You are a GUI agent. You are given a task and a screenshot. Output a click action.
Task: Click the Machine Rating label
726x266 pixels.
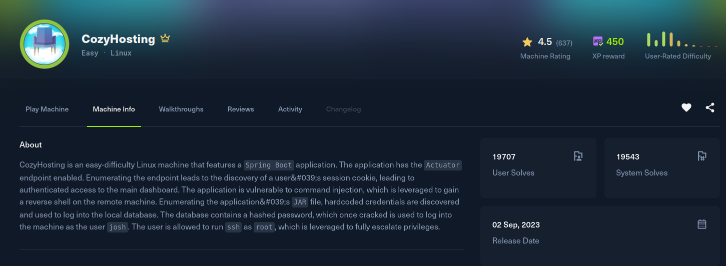(x=545, y=56)
